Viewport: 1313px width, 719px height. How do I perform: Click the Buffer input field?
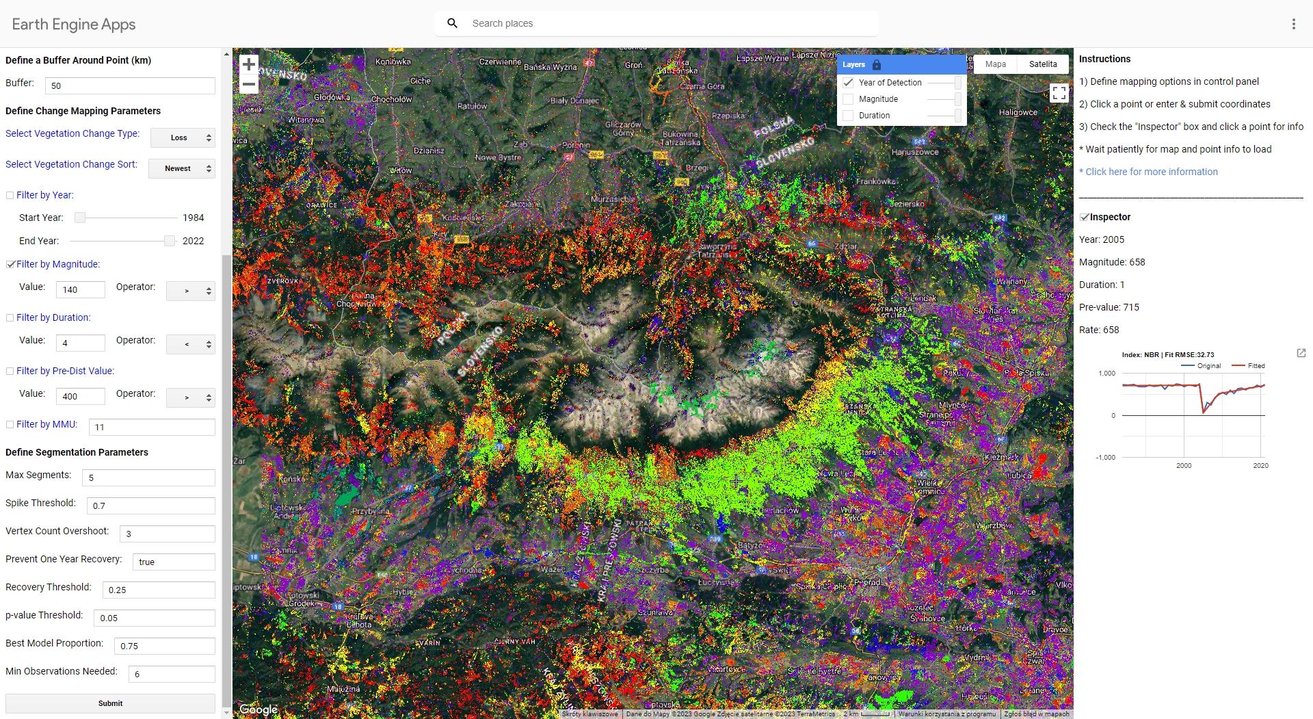coord(130,86)
